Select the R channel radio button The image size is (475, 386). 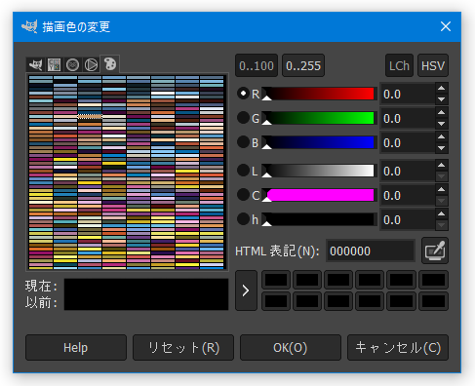[243, 94]
